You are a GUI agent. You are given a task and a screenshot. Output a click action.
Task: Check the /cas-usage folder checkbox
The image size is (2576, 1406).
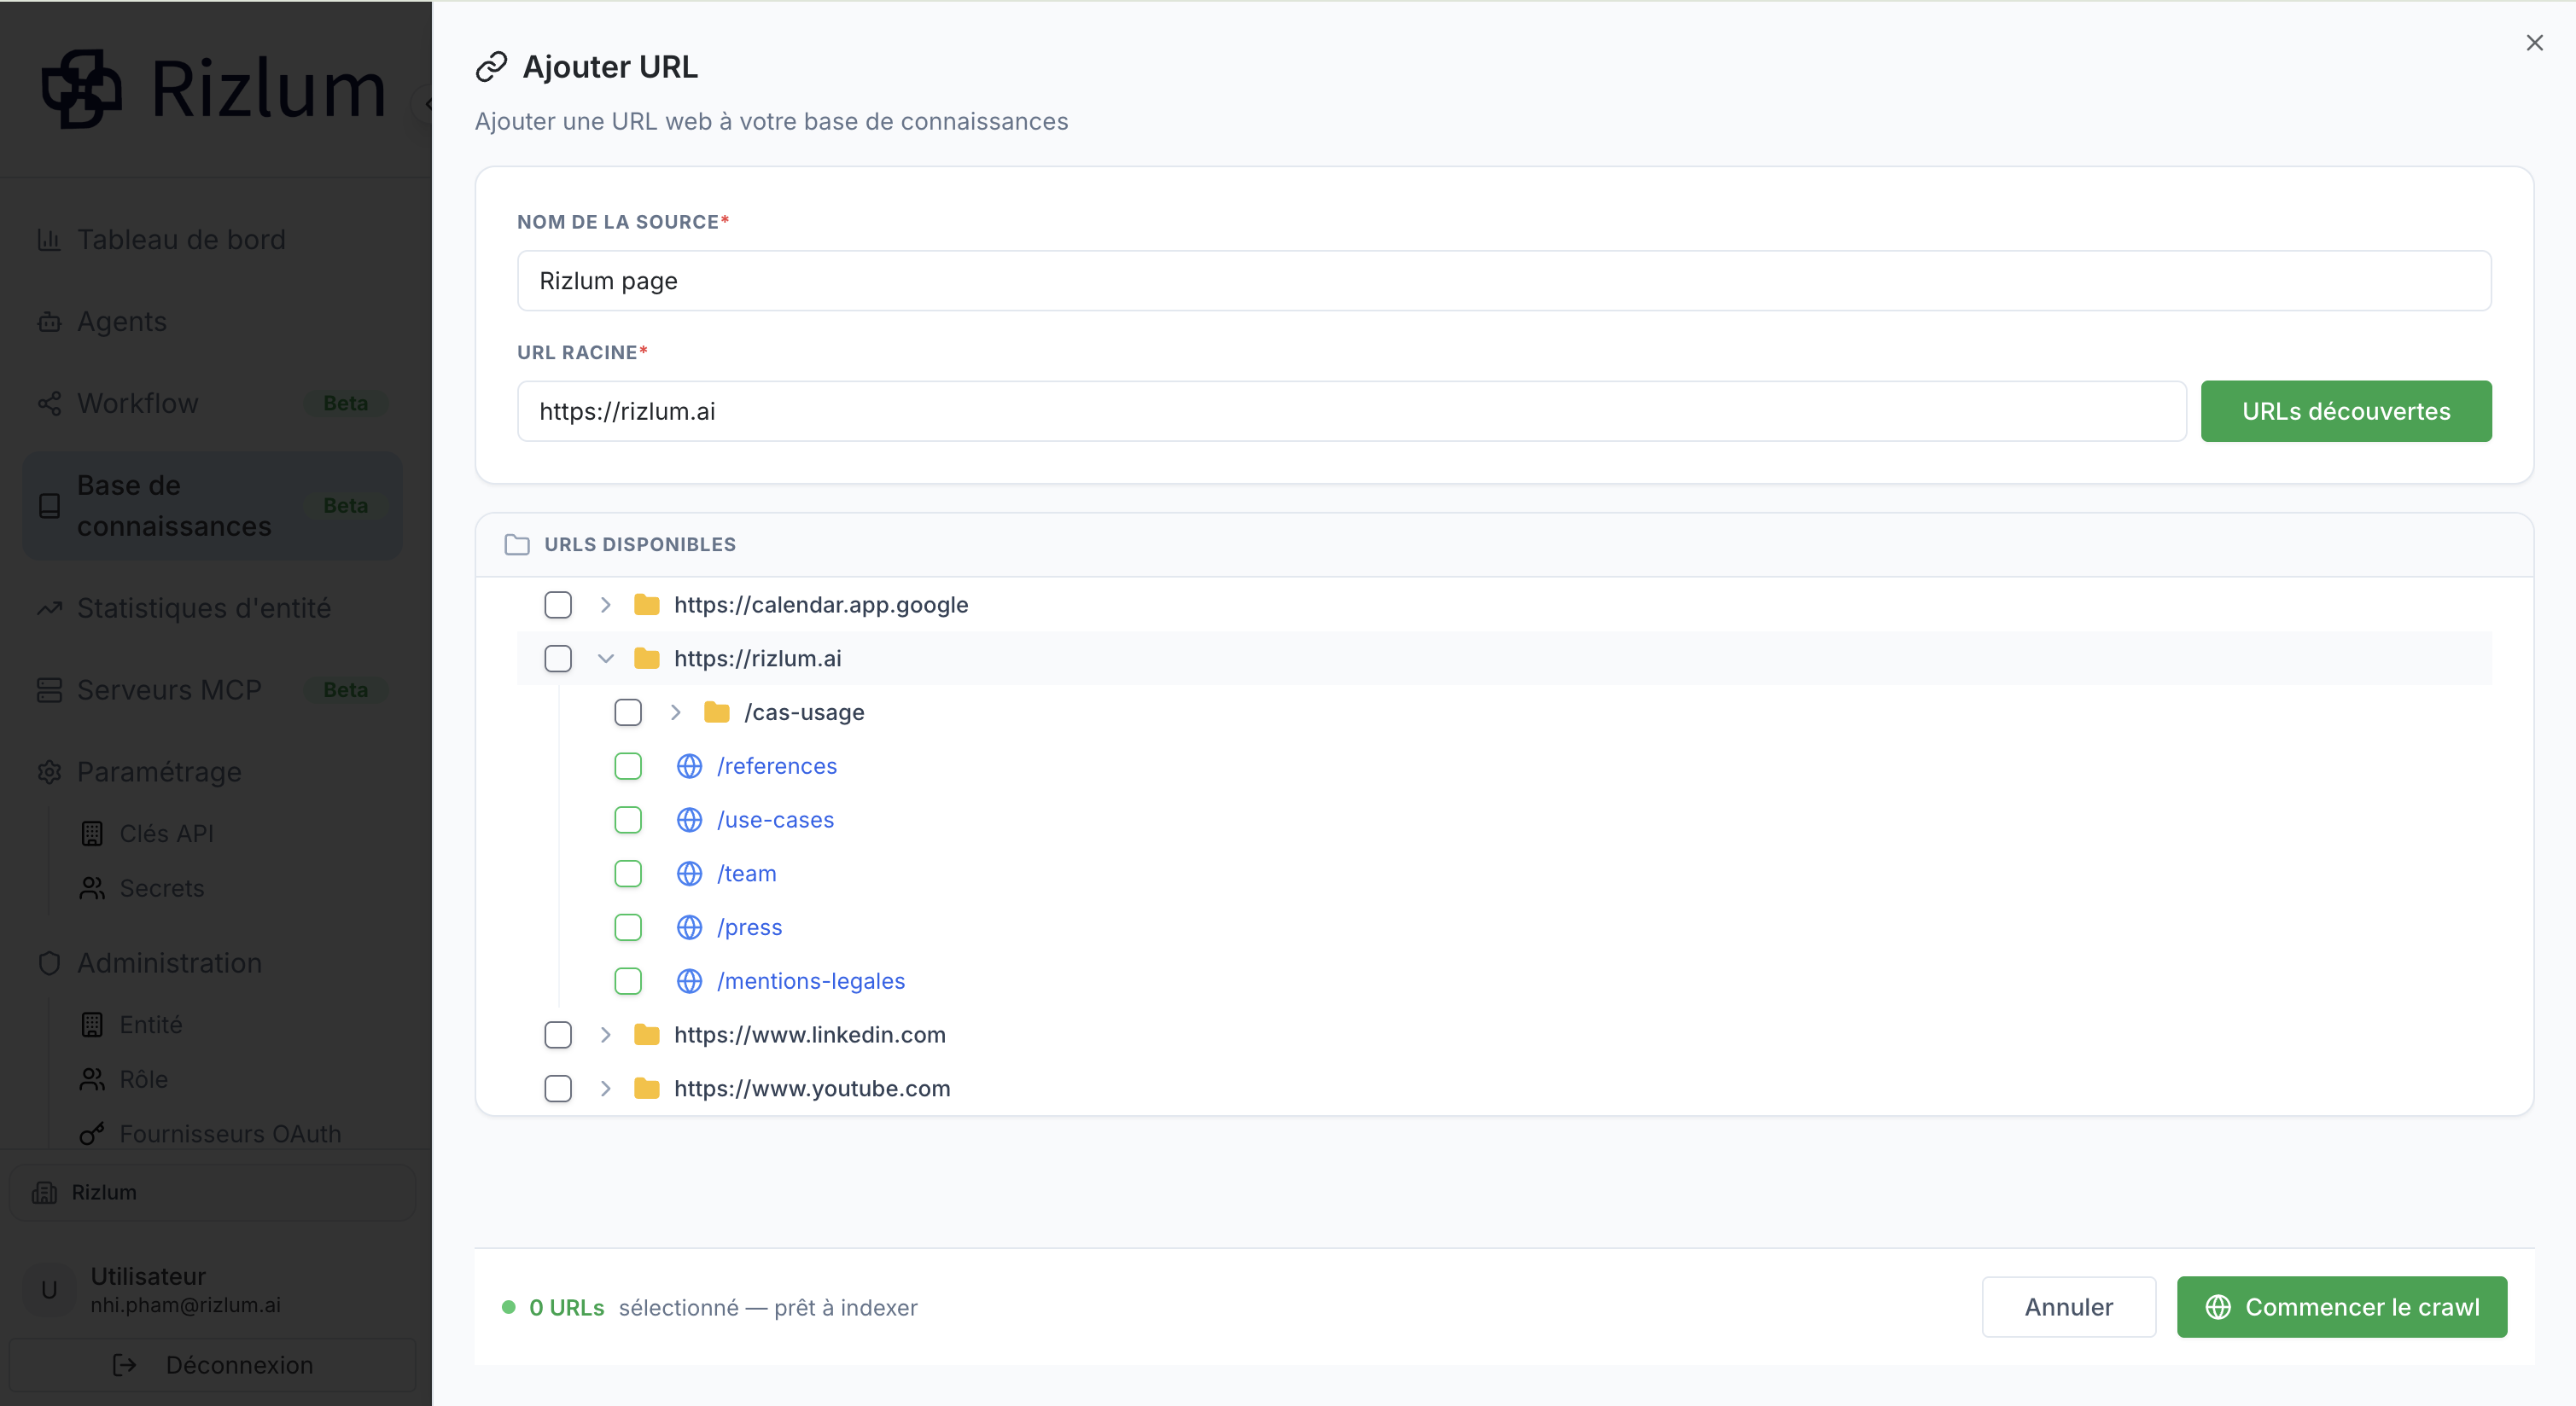click(628, 712)
